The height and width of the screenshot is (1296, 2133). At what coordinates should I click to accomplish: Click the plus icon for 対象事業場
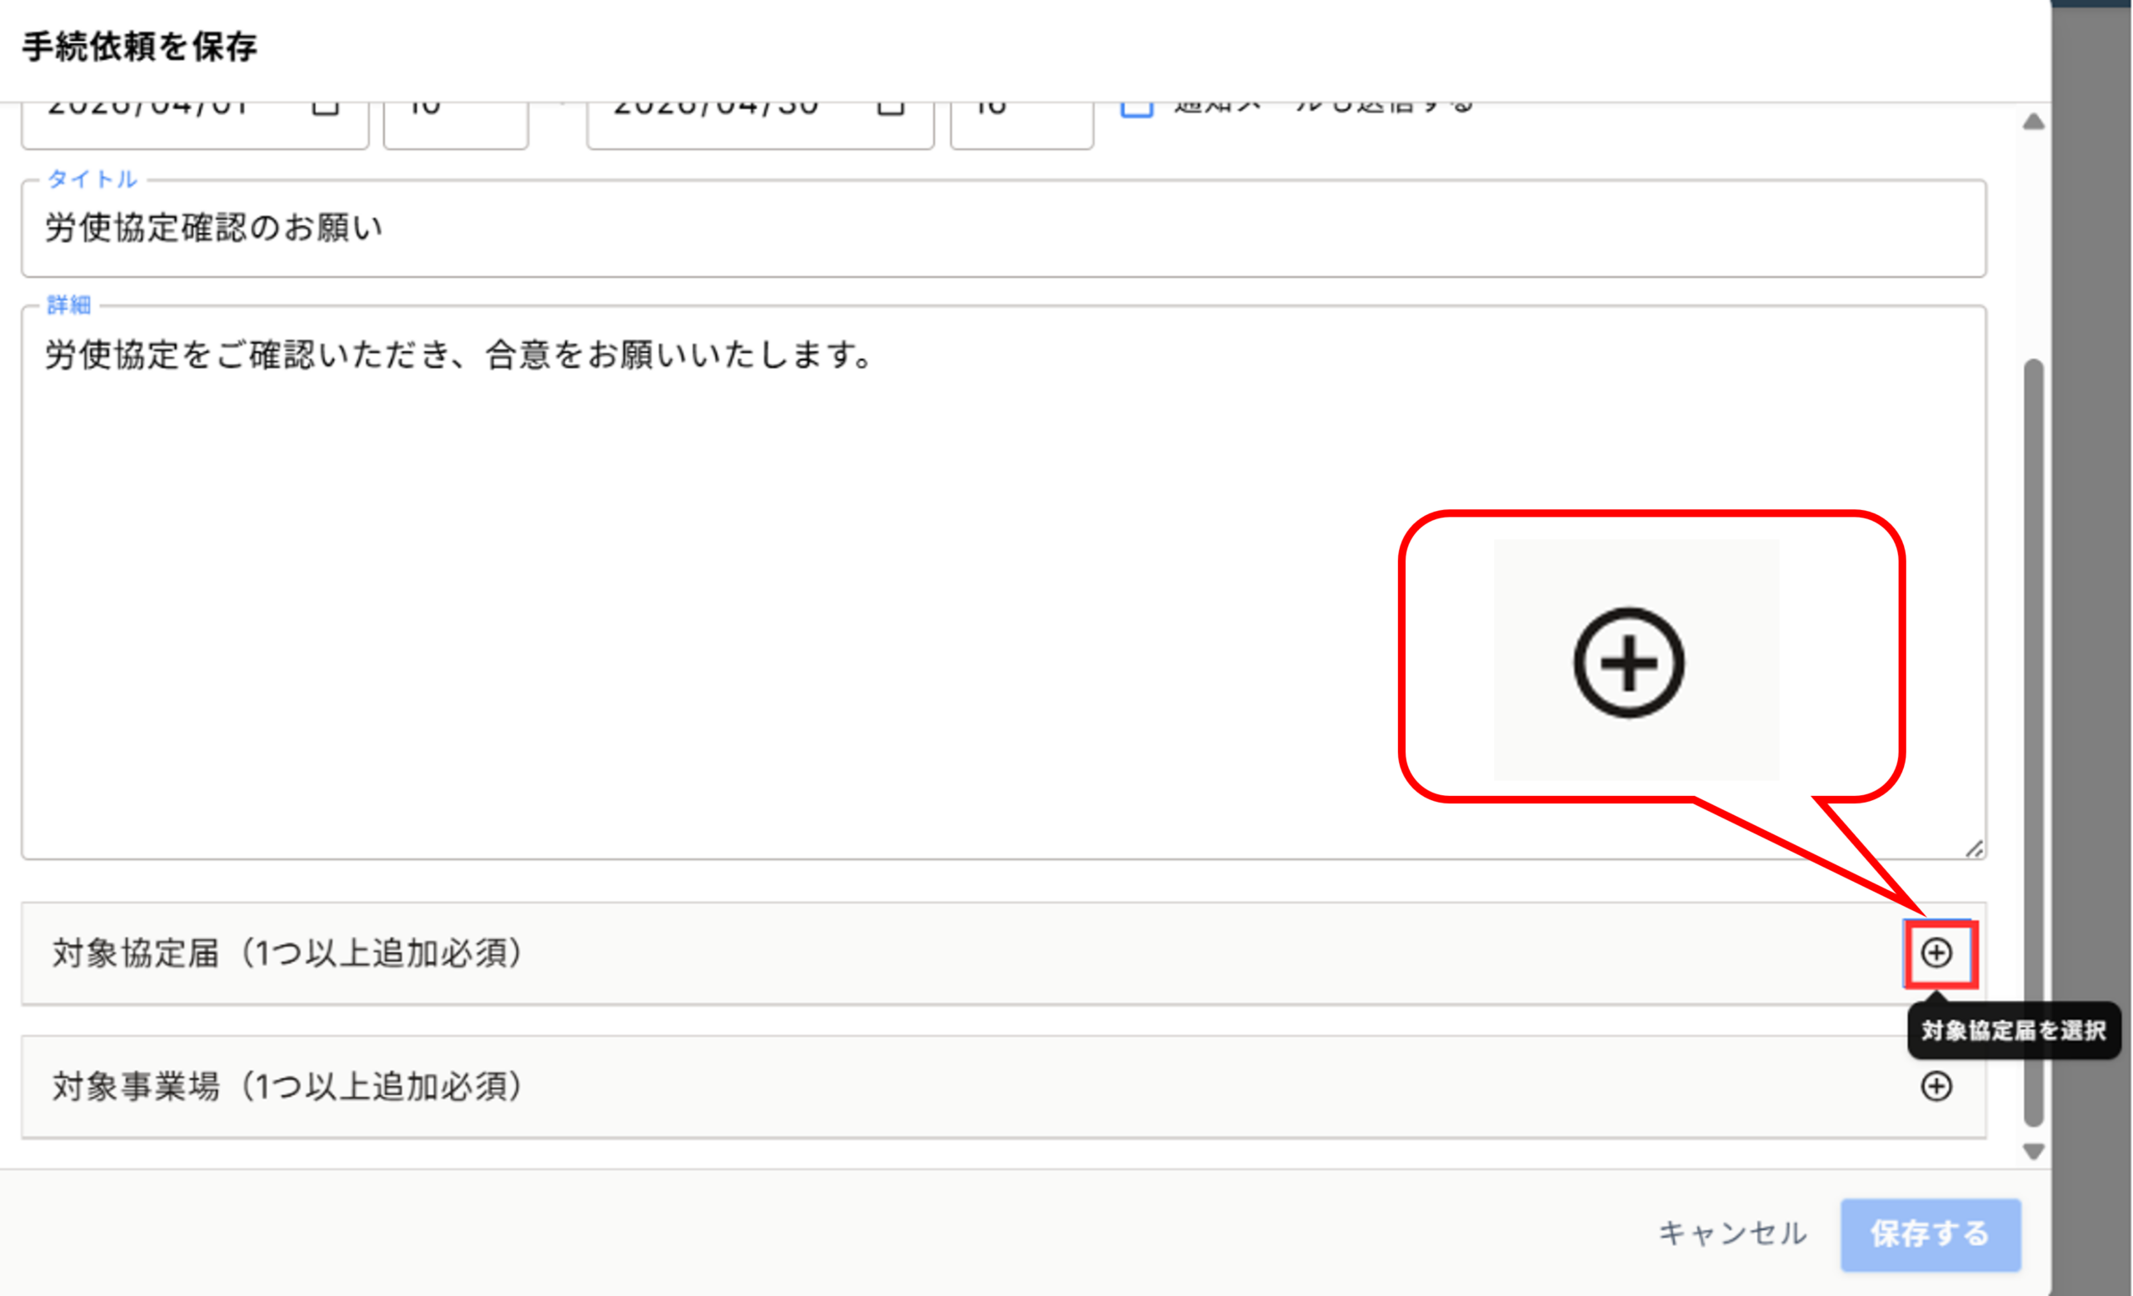(x=1936, y=1087)
